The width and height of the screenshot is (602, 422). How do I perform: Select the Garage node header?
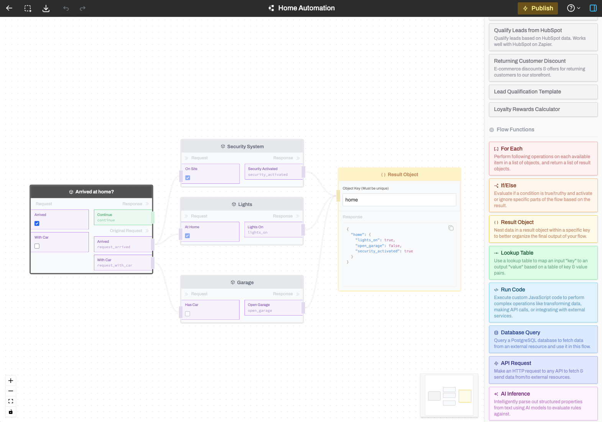click(x=242, y=282)
